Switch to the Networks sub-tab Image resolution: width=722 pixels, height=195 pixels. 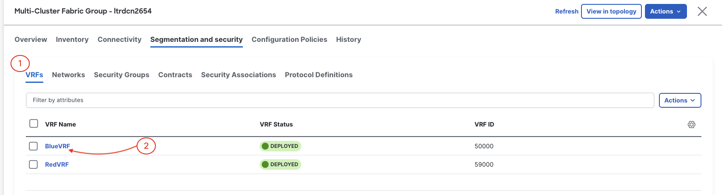68,75
